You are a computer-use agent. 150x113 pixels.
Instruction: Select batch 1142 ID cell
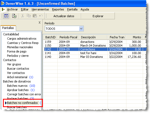pos(51,49)
